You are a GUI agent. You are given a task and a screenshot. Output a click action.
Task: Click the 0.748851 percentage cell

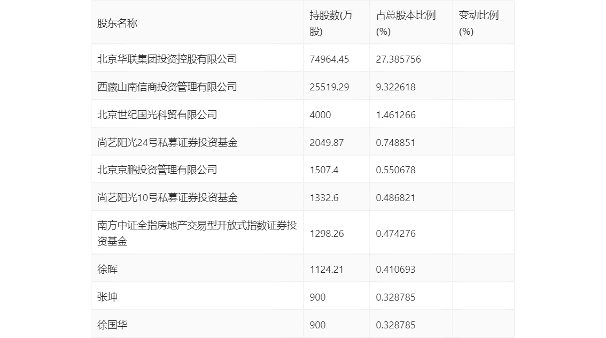pyautogui.click(x=396, y=143)
